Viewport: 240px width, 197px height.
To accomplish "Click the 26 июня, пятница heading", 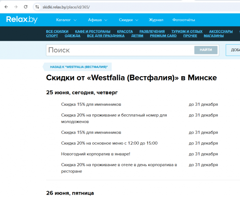I will (70, 193).
